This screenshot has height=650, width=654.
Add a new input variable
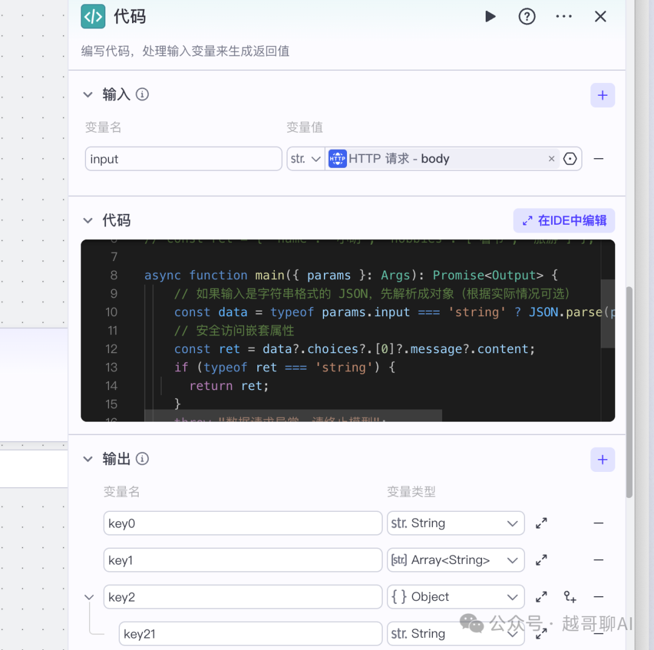(x=603, y=96)
